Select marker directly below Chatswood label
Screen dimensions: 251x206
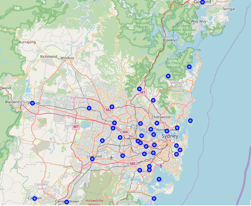[157, 123]
